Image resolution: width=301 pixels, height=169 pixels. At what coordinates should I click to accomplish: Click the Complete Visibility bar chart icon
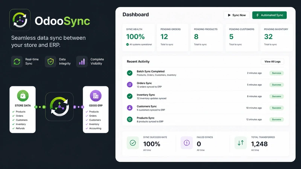click(82, 62)
